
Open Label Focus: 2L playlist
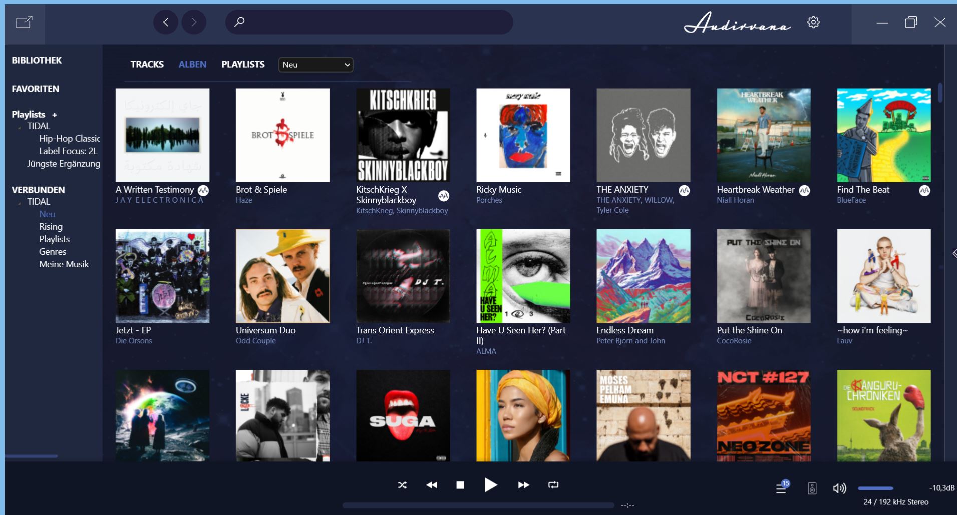coord(68,151)
